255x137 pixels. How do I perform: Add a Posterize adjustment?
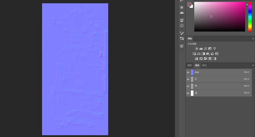[x=201, y=59]
